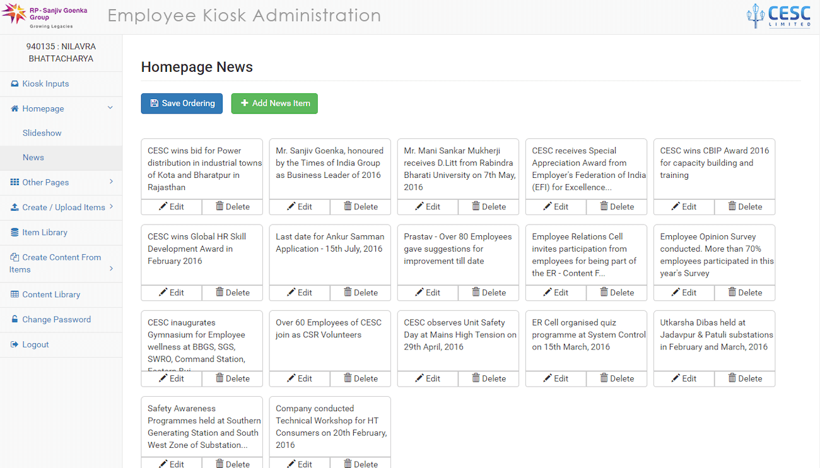
Task: Expand the Other Pages submenu arrow
Action: pyautogui.click(x=111, y=182)
